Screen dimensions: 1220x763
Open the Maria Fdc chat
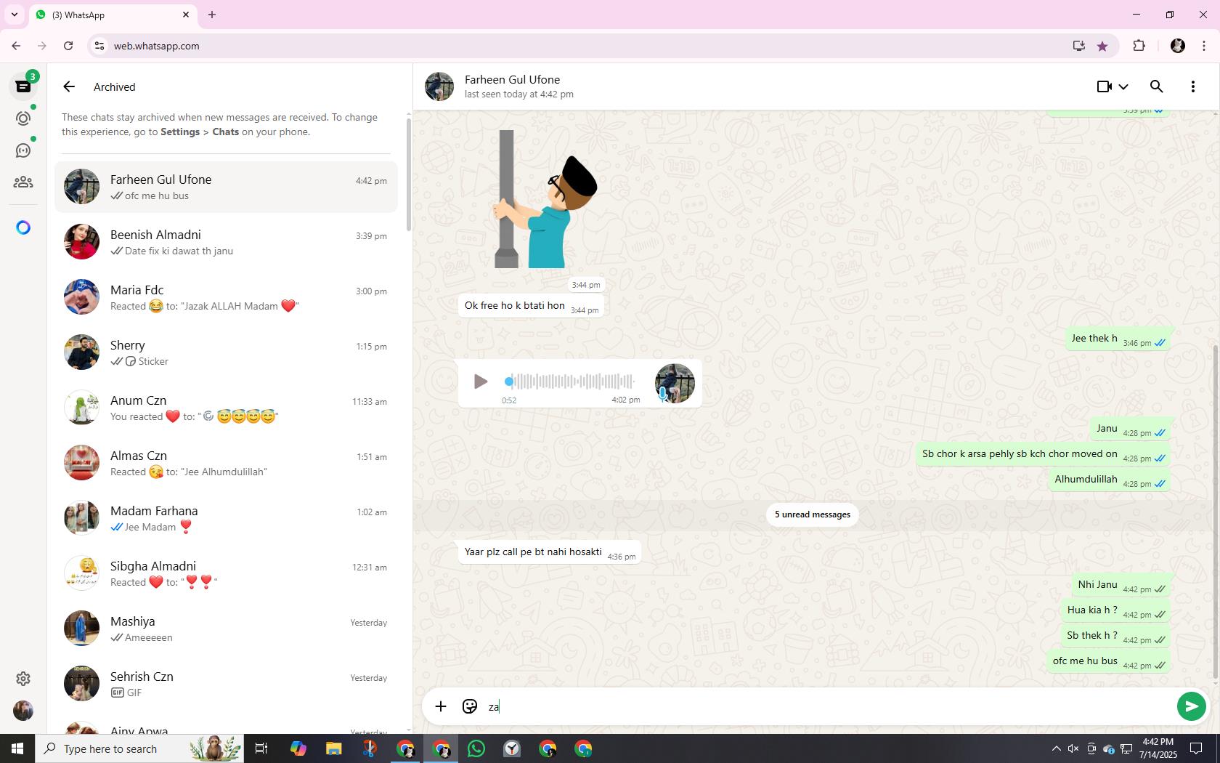[227, 297]
